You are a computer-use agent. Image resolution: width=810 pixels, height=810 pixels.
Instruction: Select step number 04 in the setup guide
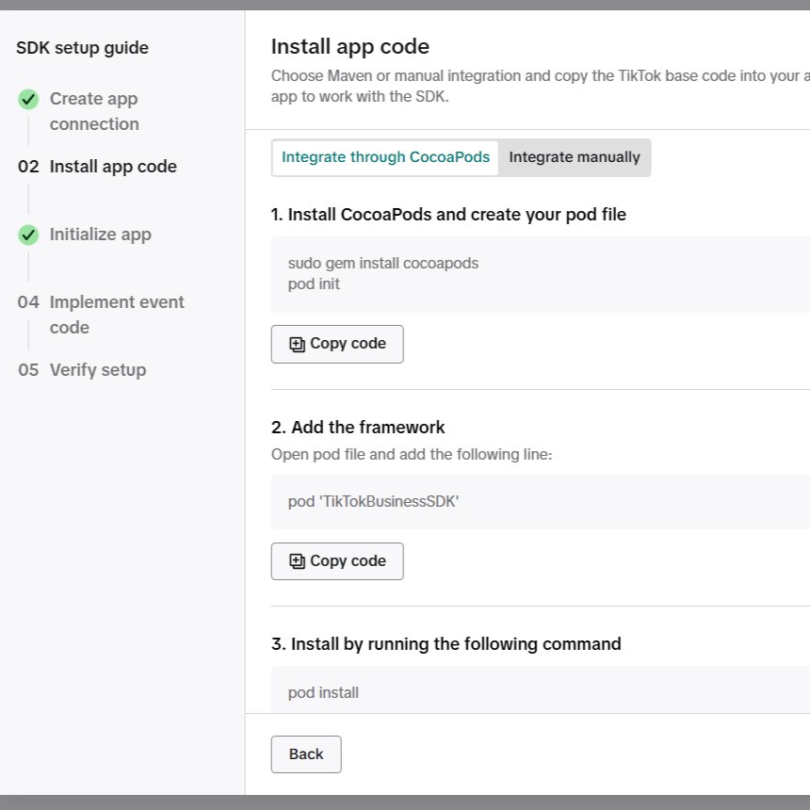point(28,302)
